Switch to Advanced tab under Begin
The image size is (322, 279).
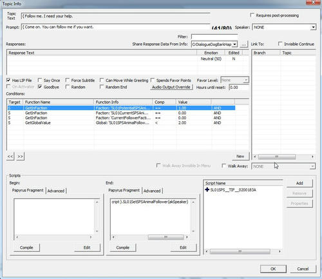[x=56, y=191]
